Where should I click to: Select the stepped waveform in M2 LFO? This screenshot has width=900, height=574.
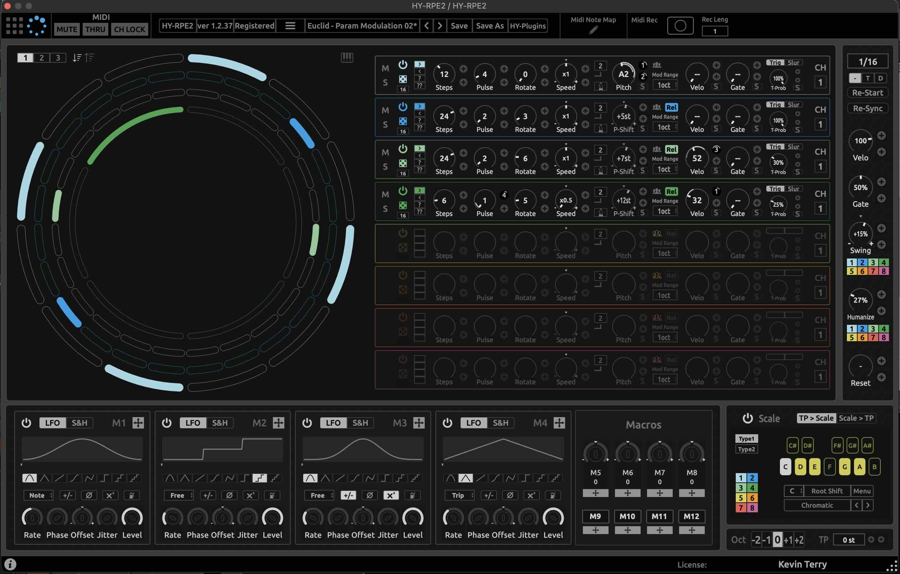click(260, 478)
